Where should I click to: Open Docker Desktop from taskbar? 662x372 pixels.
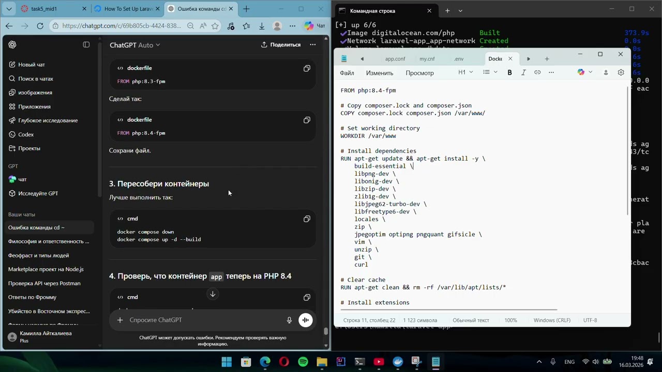coord(398,362)
